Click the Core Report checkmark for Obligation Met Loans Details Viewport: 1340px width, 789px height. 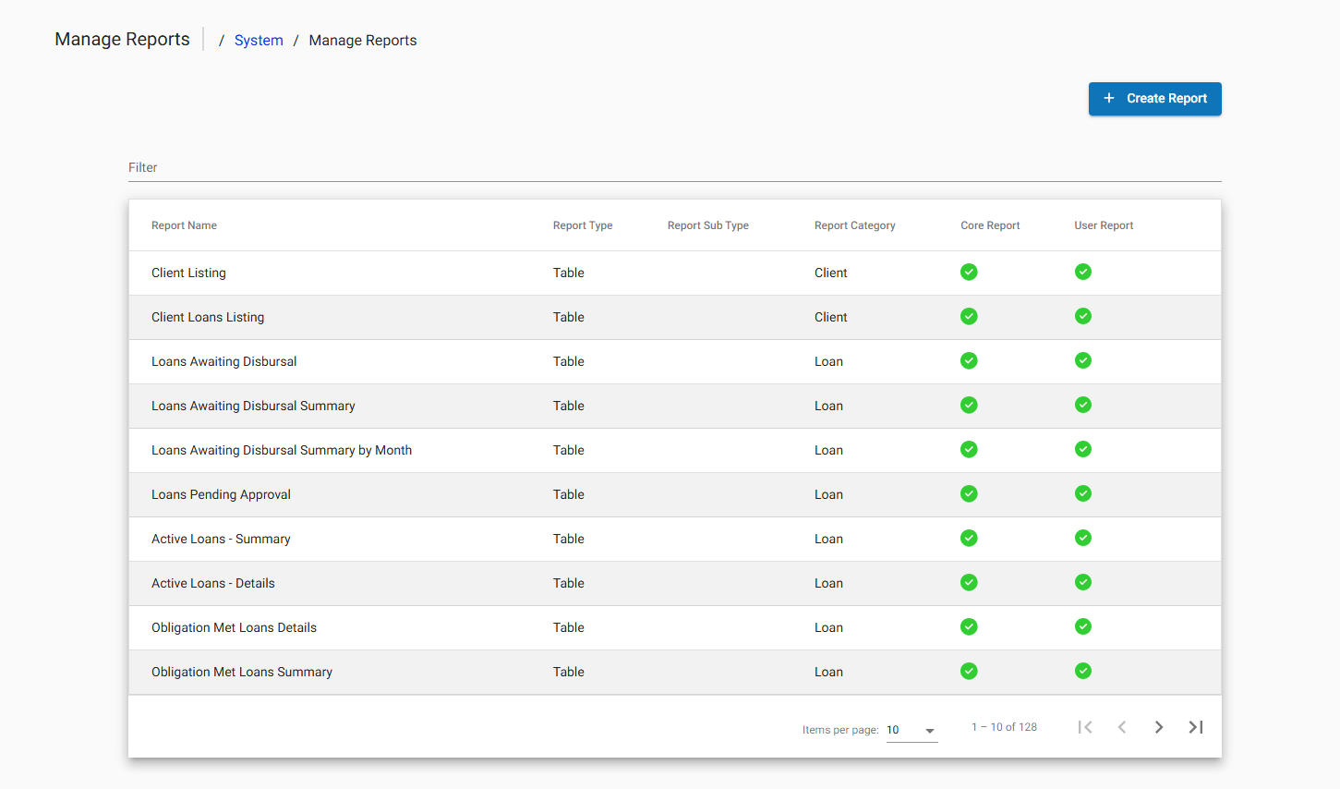(969, 626)
